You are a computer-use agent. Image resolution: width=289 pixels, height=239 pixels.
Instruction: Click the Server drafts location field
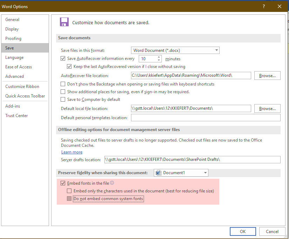[192, 159]
